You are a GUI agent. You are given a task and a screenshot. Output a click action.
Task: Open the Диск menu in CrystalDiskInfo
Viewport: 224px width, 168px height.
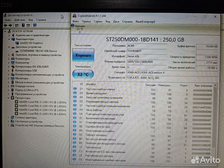click(116, 22)
